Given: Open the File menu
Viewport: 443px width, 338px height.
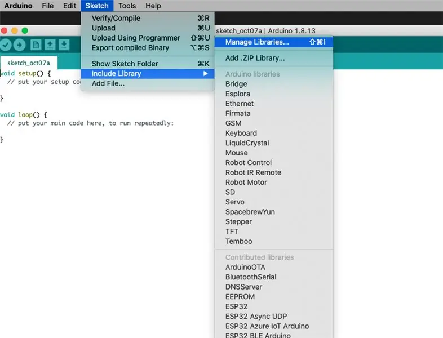Looking at the screenshot, I should (x=47, y=6).
